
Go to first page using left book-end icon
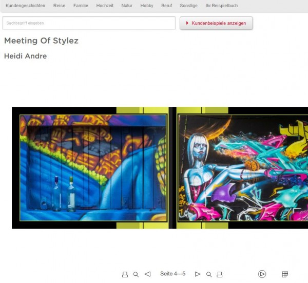coord(125,274)
